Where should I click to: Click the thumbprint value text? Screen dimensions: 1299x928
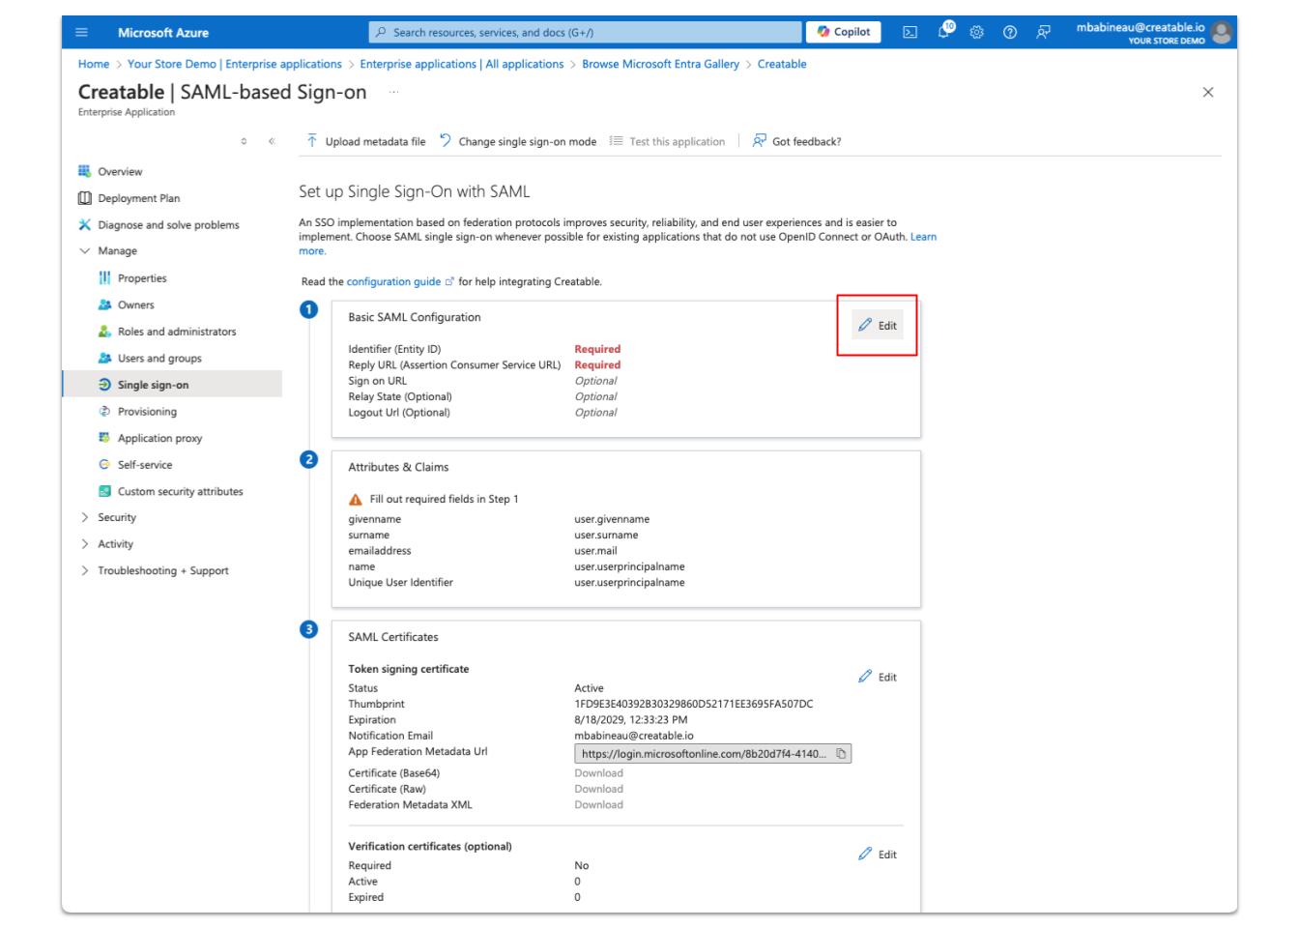pos(694,704)
